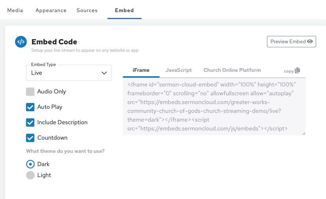Screen dimensions: 326x199
Task: Click the copy code icon
Action: pyautogui.click(x=297, y=70)
